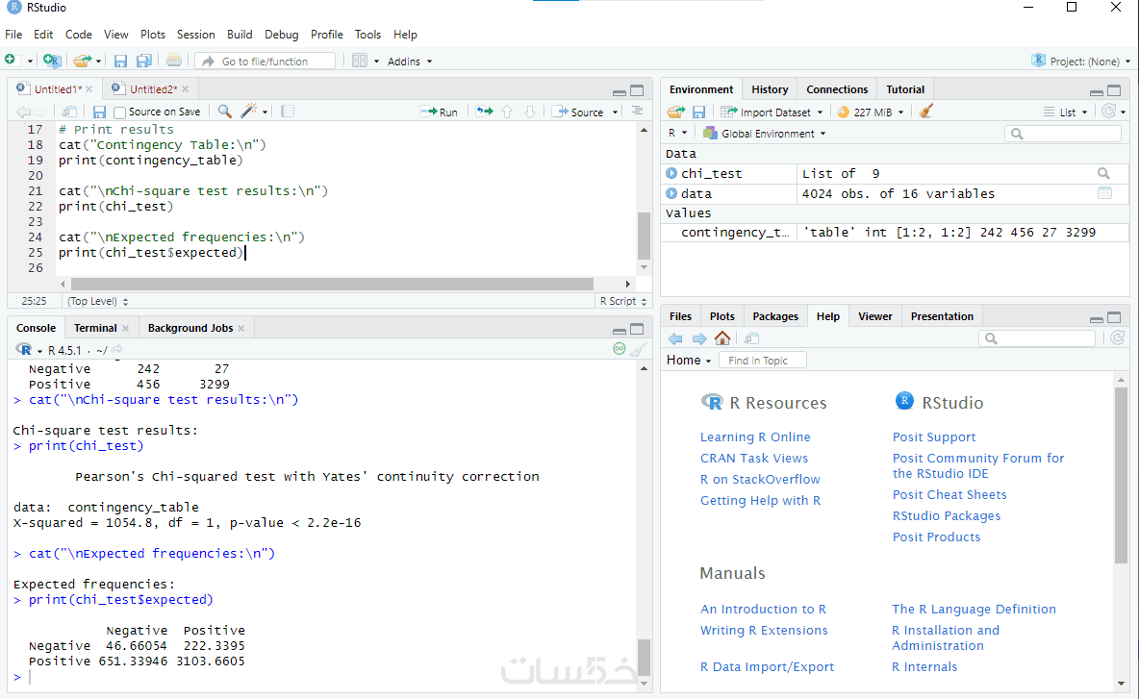Open the Project: (None) dropdown
Screen dimensions: 1139x699
1081,61
